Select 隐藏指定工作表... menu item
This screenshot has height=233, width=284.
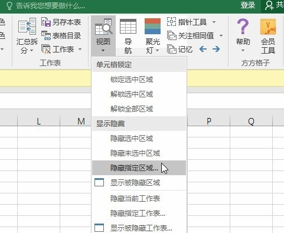[x=139, y=213]
